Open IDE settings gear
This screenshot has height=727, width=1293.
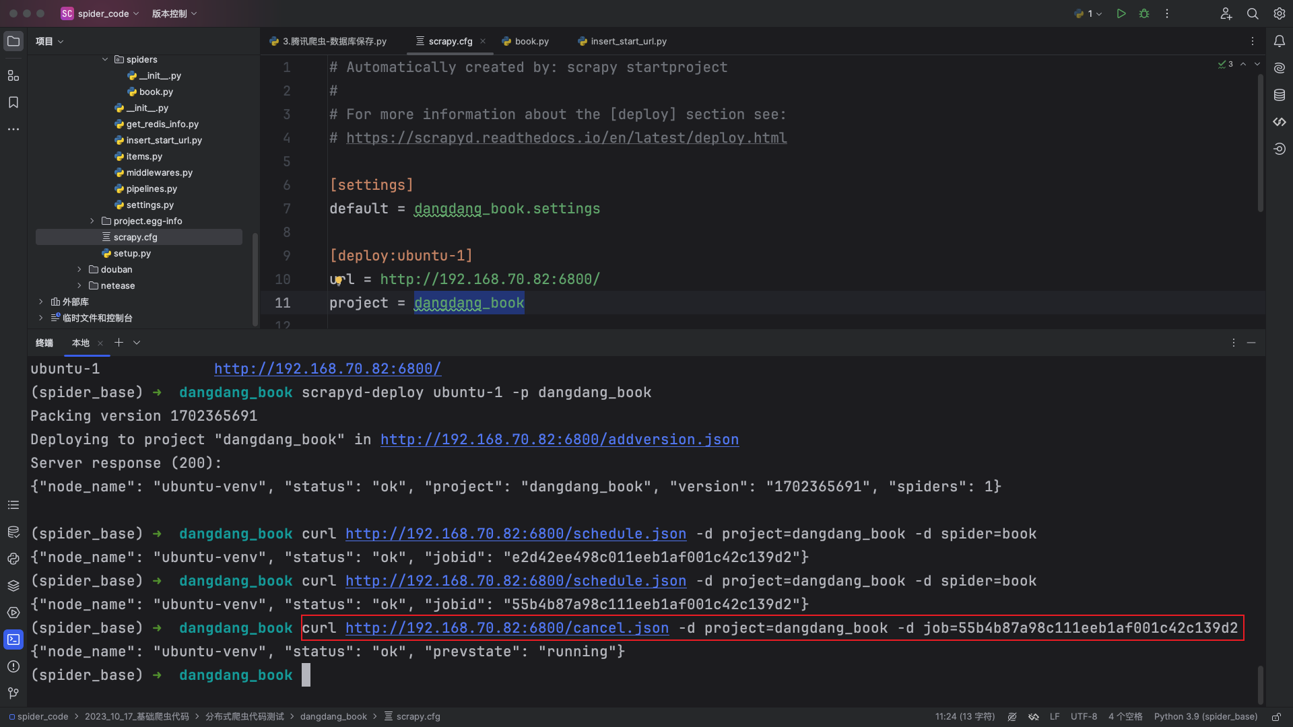[1280, 13]
